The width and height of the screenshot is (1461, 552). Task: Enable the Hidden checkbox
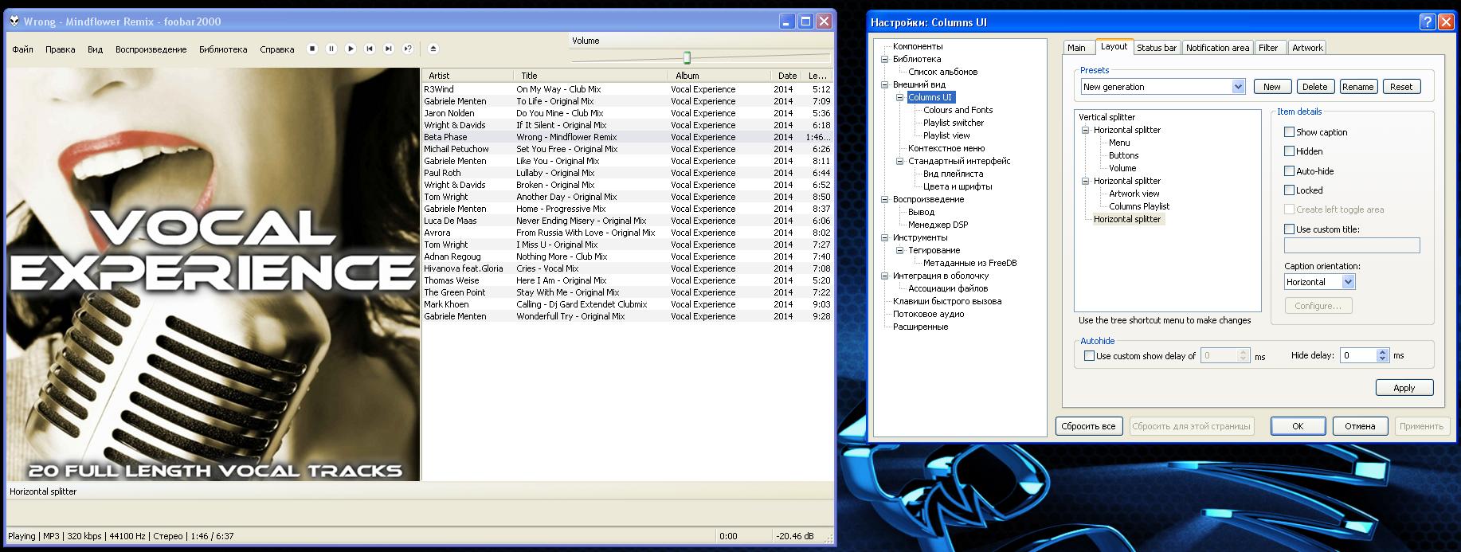pyautogui.click(x=1289, y=151)
